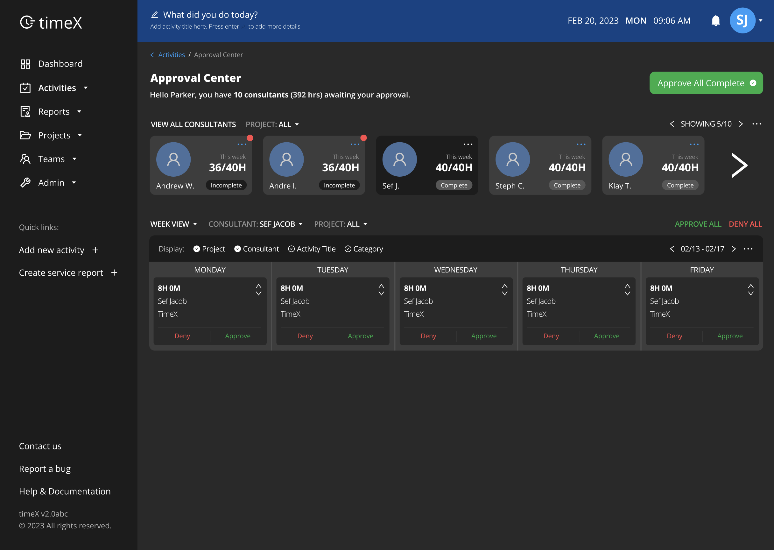
Task: Uncheck the Consultant display option
Action: click(x=237, y=249)
